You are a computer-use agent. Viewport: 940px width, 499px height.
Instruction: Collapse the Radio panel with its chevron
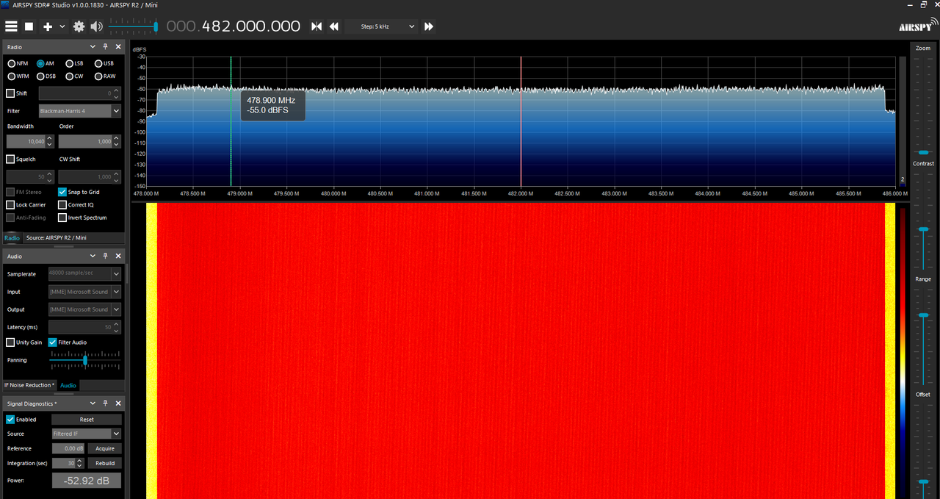[93, 47]
